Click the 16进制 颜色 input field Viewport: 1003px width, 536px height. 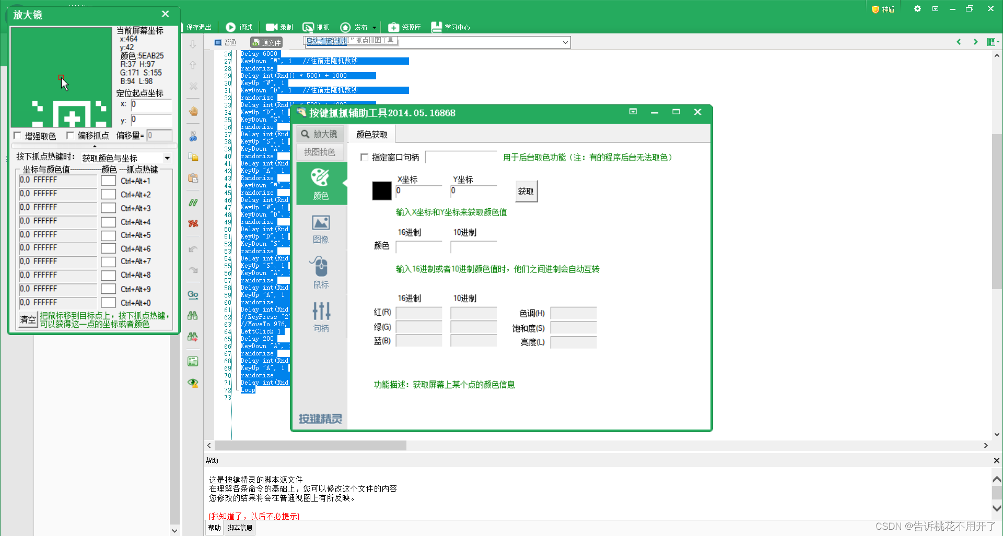(419, 246)
